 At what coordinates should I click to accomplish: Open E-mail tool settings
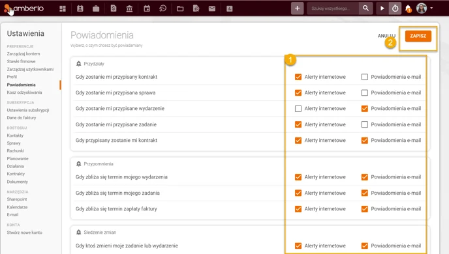[x=12, y=214]
